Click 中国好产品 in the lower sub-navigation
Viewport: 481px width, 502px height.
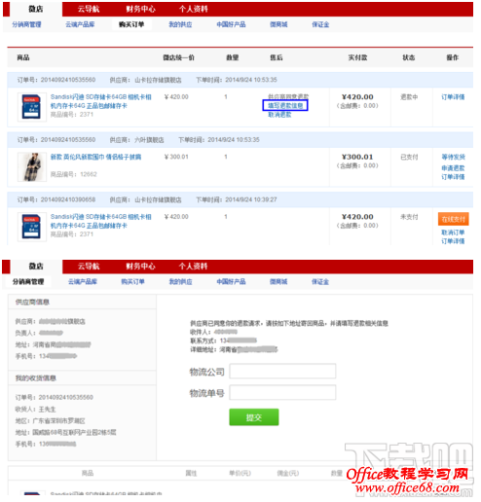tap(231, 282)
